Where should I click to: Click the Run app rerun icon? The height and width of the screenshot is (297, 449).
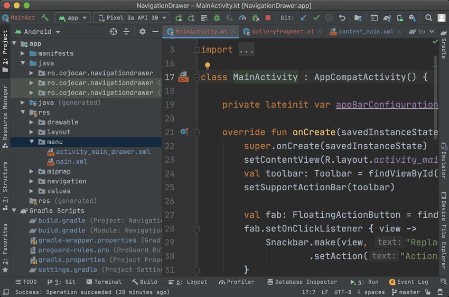point(179,18)
